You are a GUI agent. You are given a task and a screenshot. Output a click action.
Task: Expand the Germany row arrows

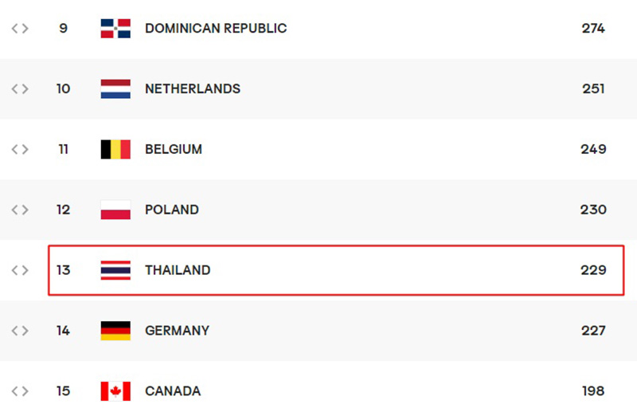click(20, 331)
